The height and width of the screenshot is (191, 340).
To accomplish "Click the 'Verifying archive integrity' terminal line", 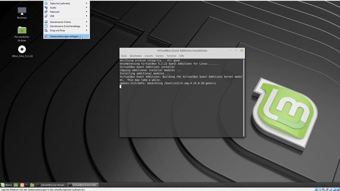I will [150, 60].
